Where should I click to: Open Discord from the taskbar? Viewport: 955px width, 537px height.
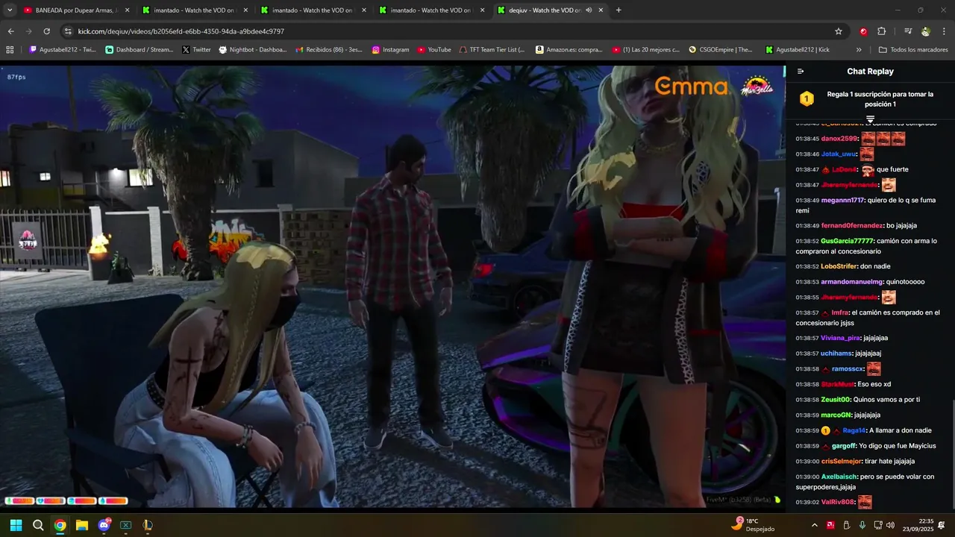click(x=104, y=525)
